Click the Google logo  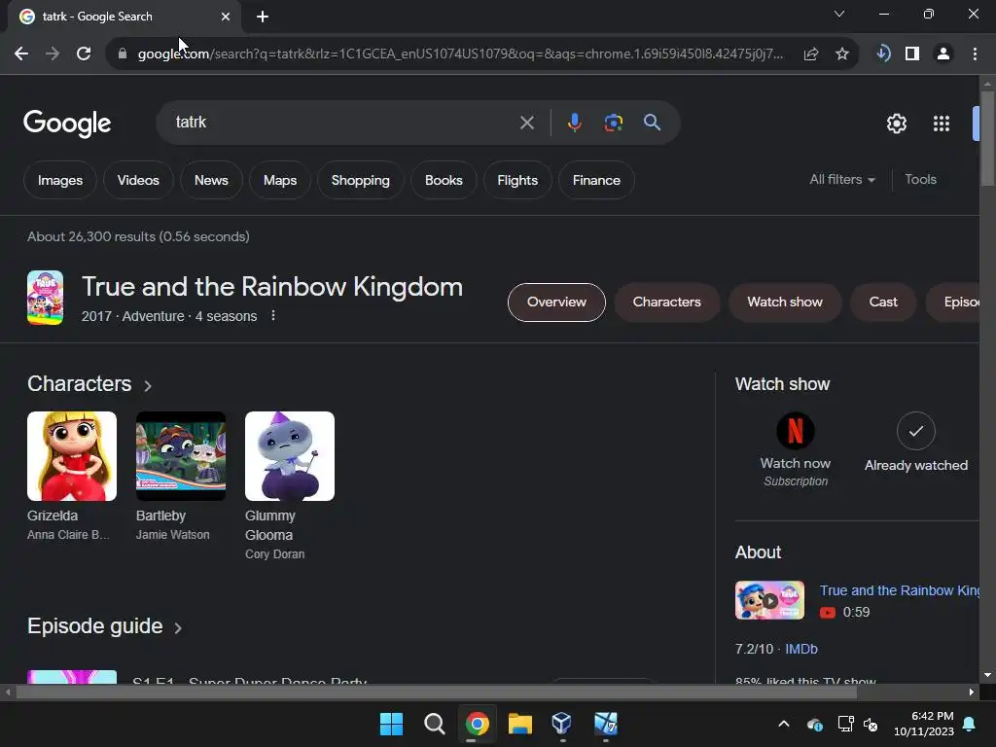[67, 124]
